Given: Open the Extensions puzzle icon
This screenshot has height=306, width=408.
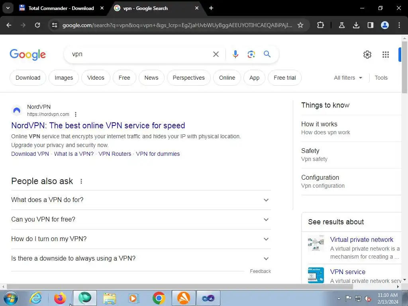Looking at the screenshot, I should point(321,25).
